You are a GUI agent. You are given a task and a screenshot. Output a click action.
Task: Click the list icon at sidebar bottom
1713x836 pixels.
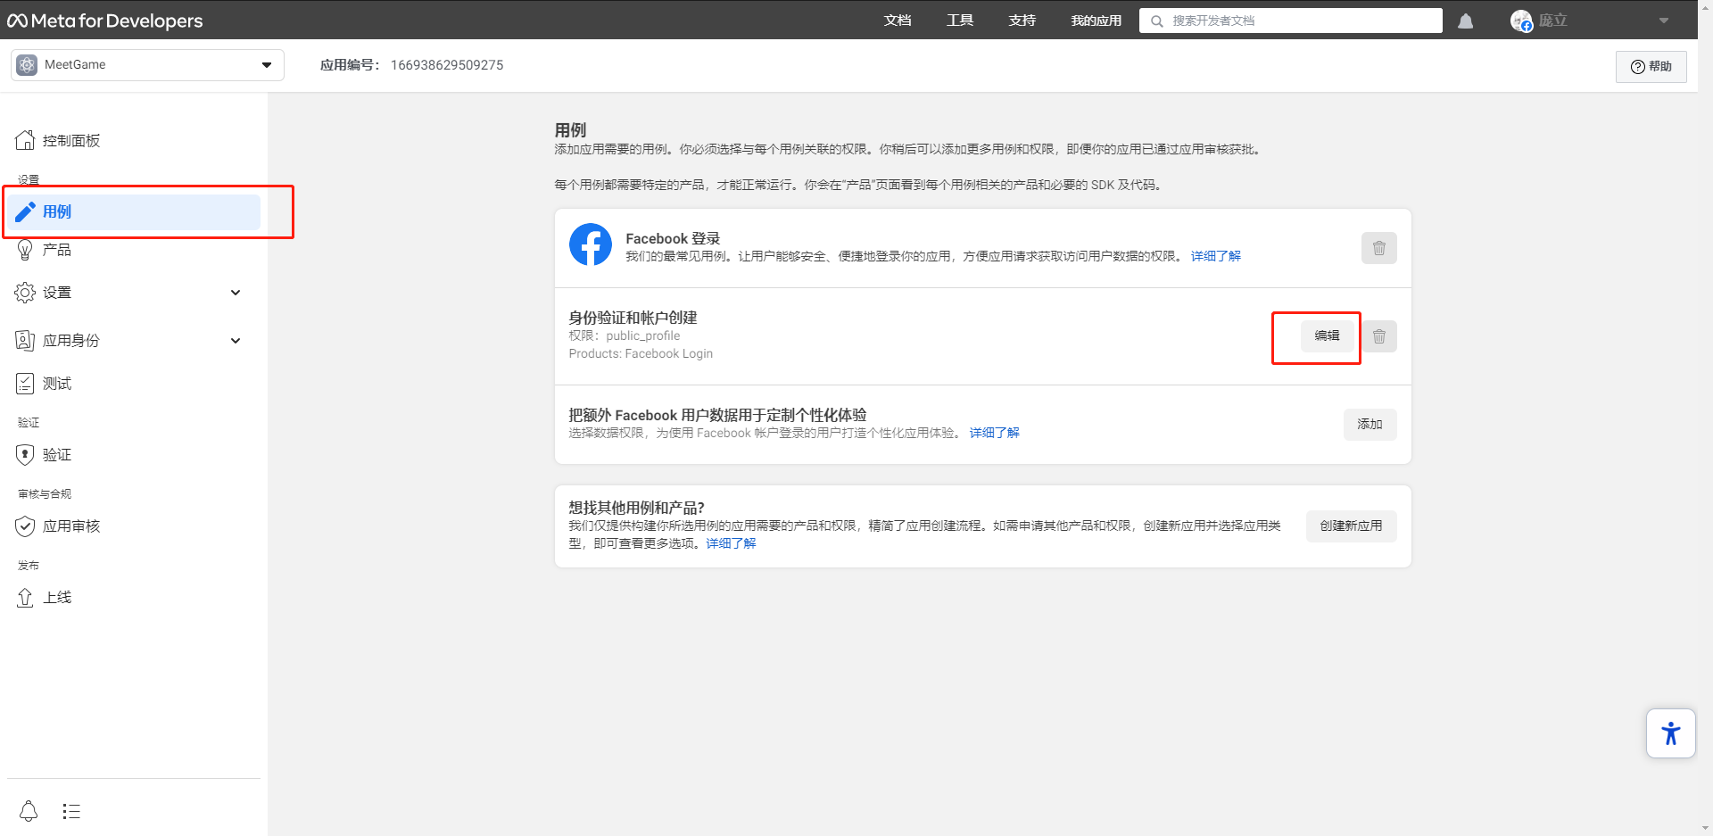71,811
